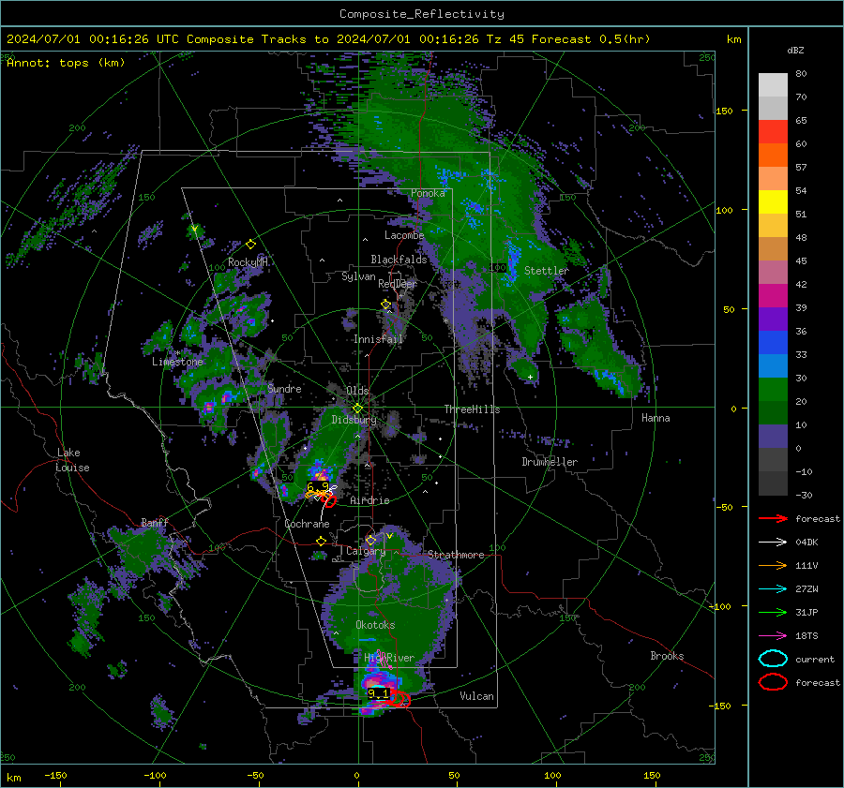Select the red 60-65 dBZ color swatch
This screenshot has height=788, width=844.
click(773, 132)
